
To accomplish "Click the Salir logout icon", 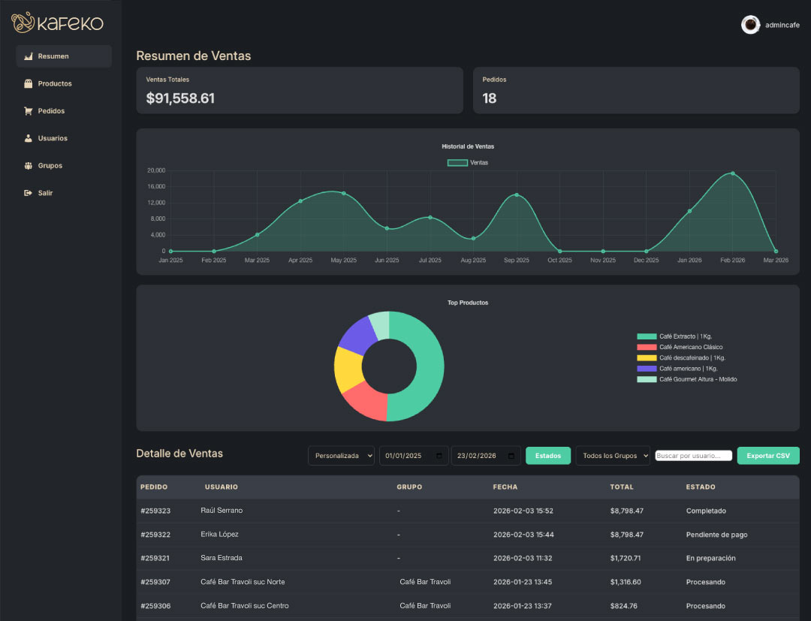I will point(29,194).
